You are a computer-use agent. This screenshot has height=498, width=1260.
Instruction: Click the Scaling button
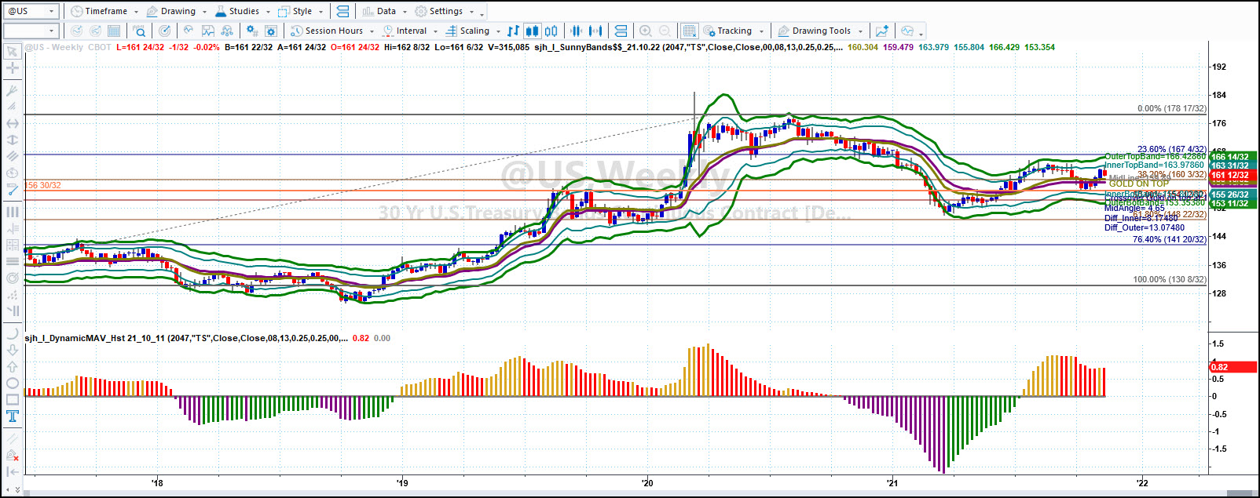pyautogui.click(x=467, y=31)
